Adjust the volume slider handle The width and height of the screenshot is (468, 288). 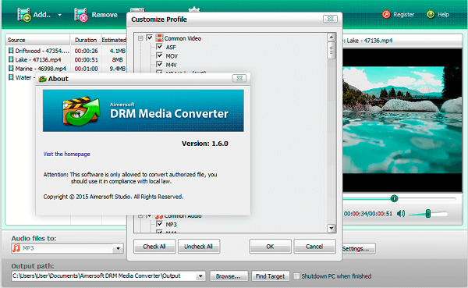click(x=428, y=213)
